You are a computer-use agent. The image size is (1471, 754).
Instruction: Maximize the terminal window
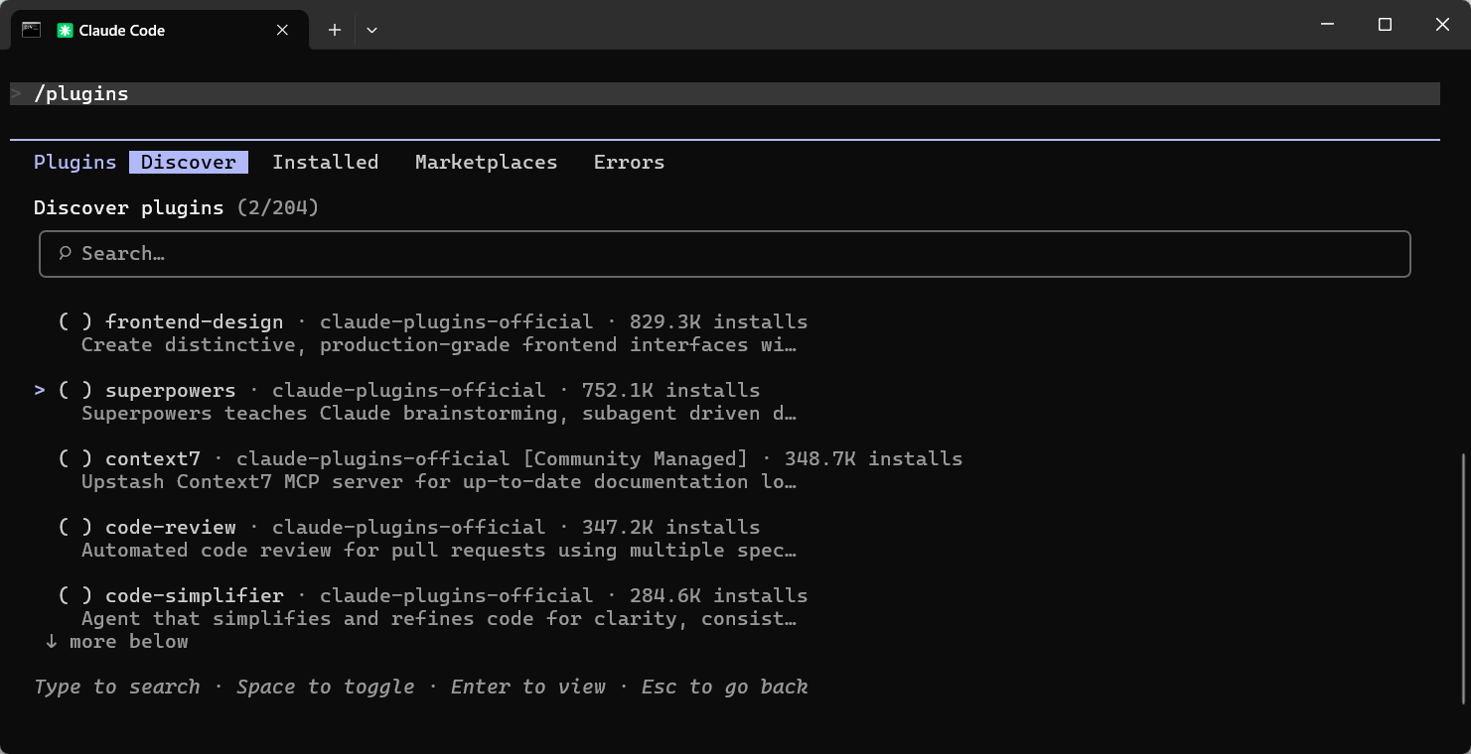1385,24
